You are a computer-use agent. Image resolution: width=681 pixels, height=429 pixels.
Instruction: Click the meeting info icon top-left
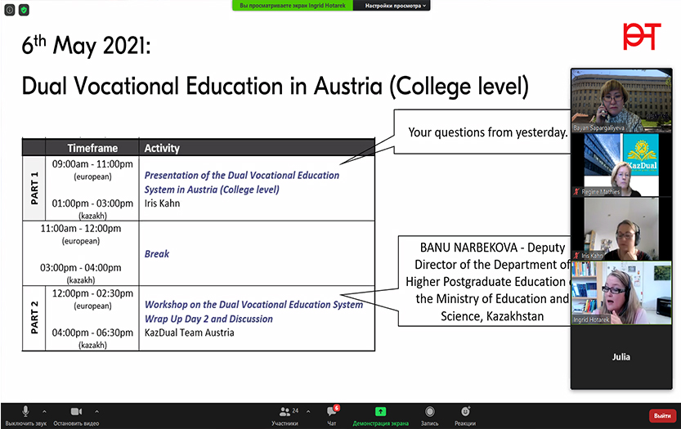[x=10, y=10]
